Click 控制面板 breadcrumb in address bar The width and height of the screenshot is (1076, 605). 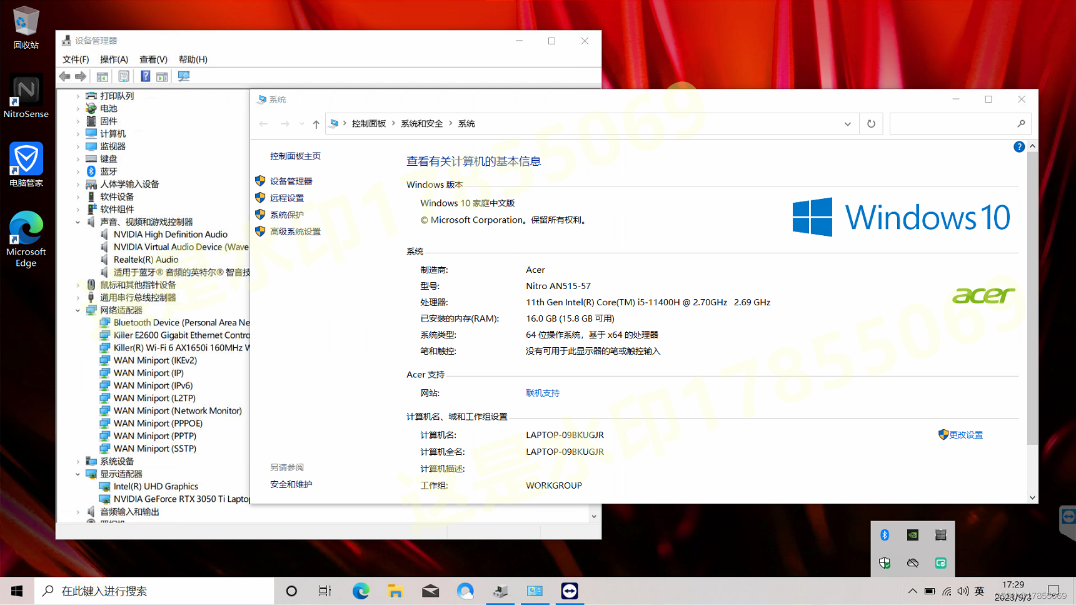(369, 124)
